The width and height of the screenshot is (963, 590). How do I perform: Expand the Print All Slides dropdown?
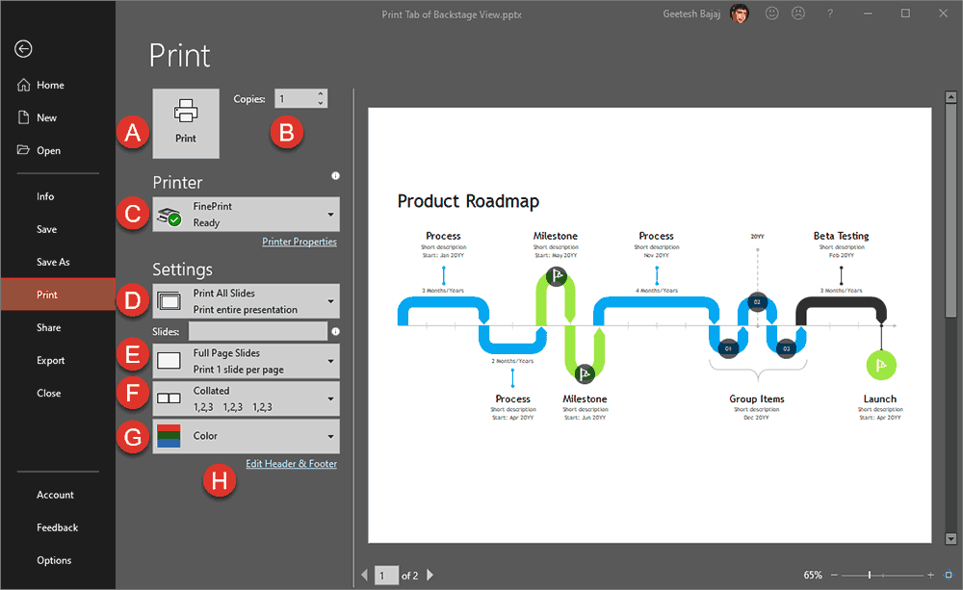click(x=246, y=301)
